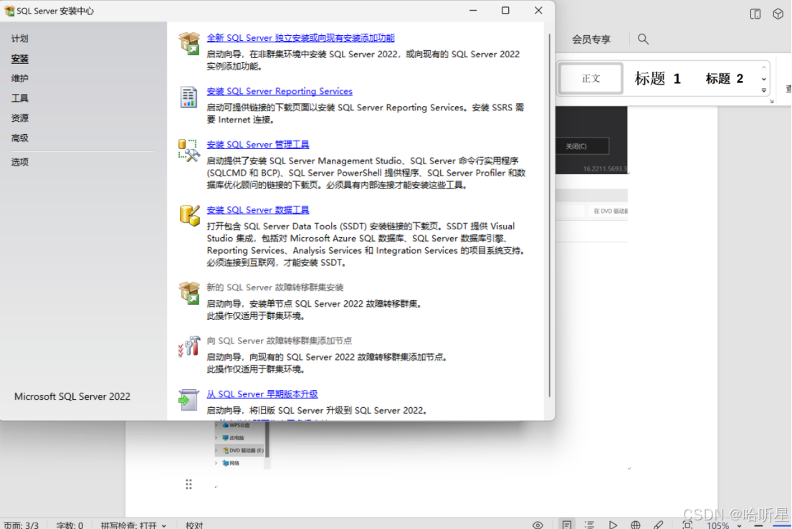792x529 pixels.
Task: Click the SQL Server 数据工具 icon
Action: 189,216
